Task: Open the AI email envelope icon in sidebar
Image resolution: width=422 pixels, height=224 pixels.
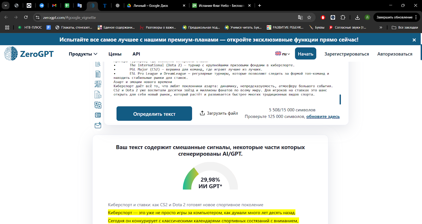Action: click(98, 125)
